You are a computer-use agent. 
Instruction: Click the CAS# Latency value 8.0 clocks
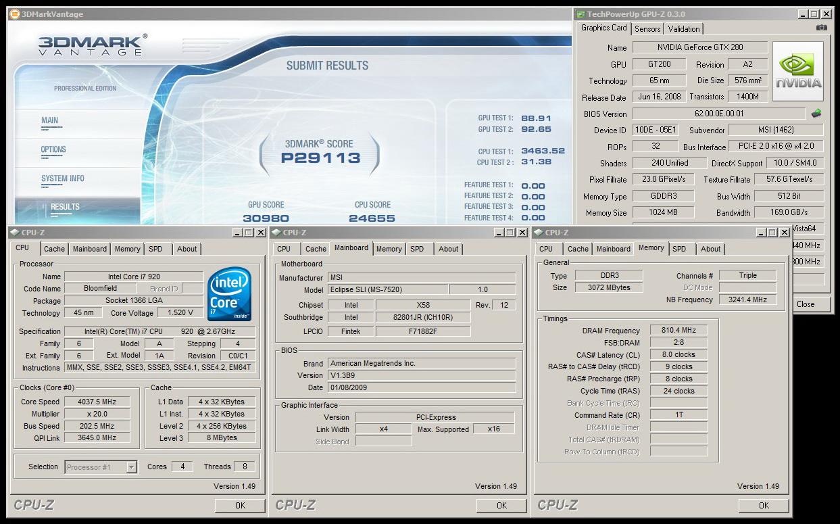[679, 355]
